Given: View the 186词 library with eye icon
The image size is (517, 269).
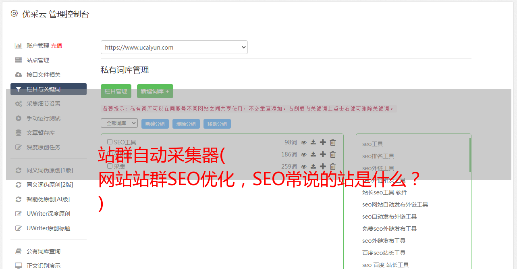Looking at the screenshot, I should click(x=304, y=154).
